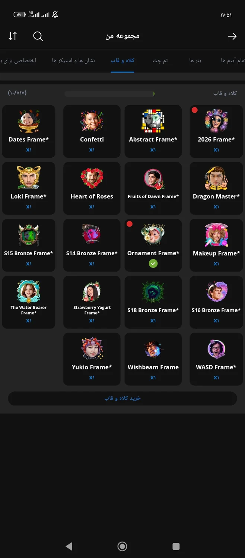This screenshot has width=245, height=558.
Task: Choose the S15 Bronze Frame item
Action: [29, 245]
